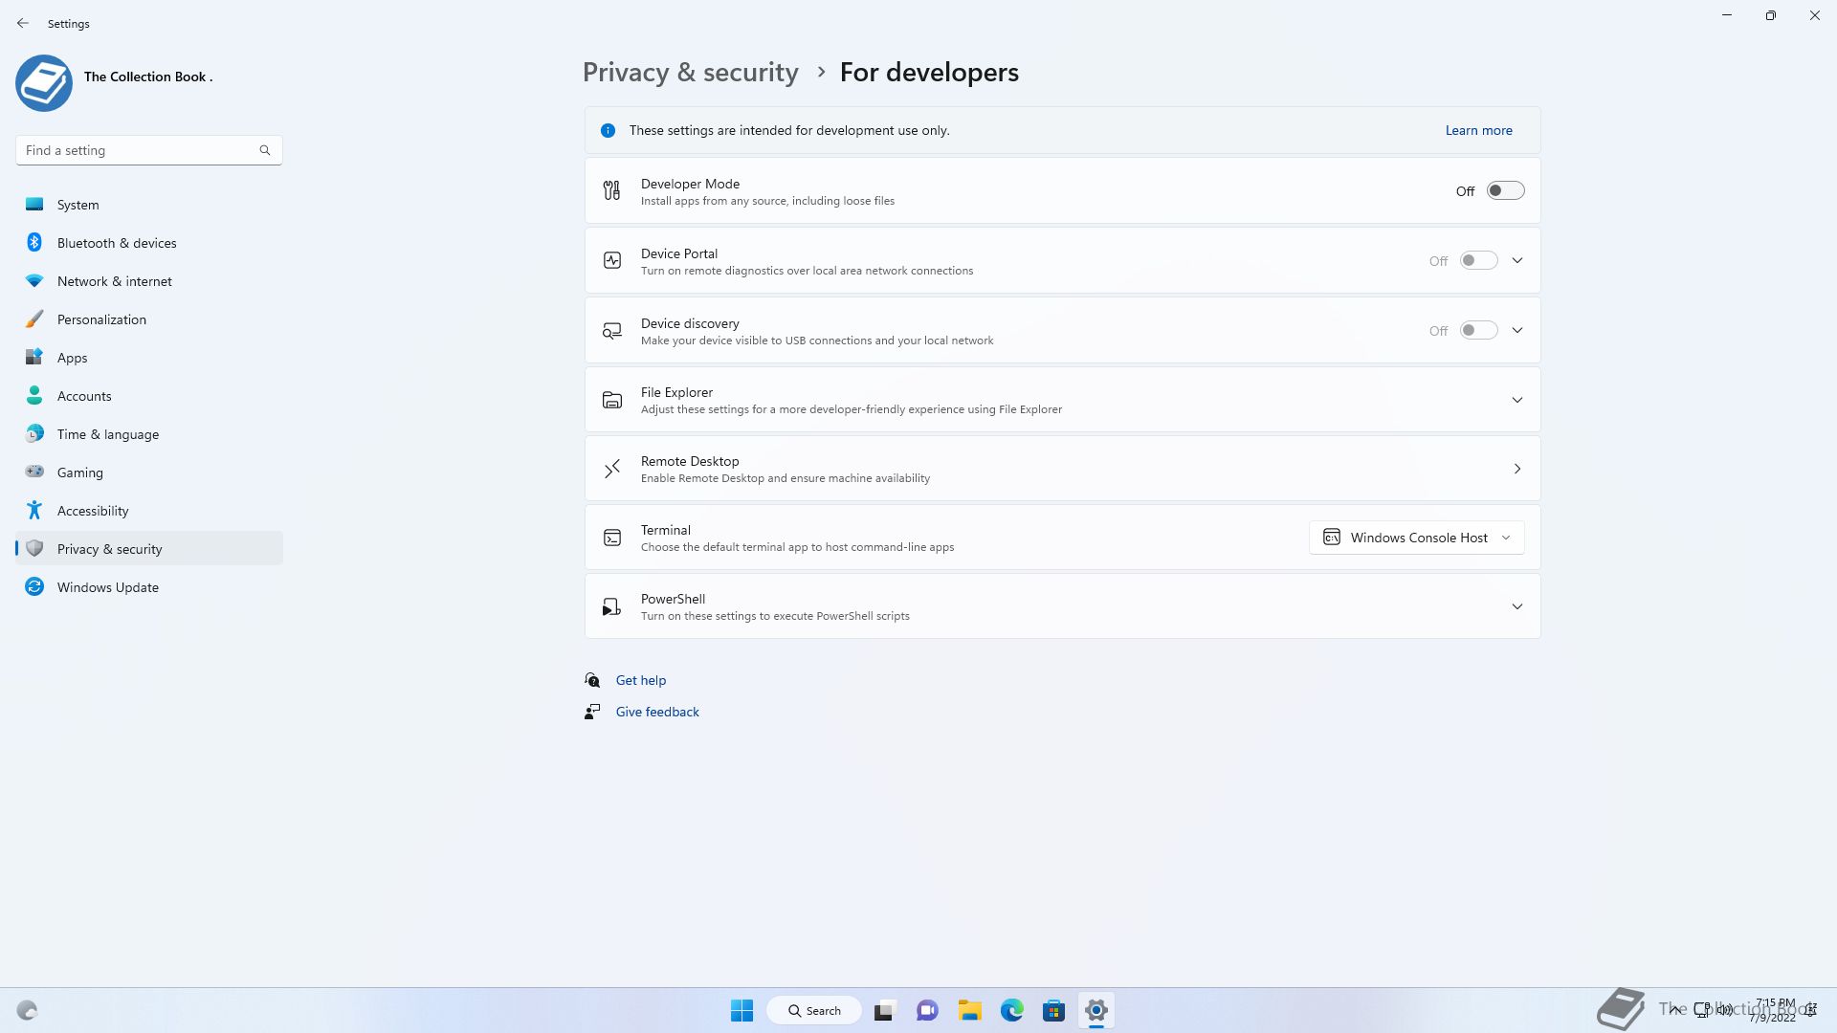This screenshot has width=1837, height=1033.
Task: Click the Accessibility figure icon
Action: click(34, 510)
